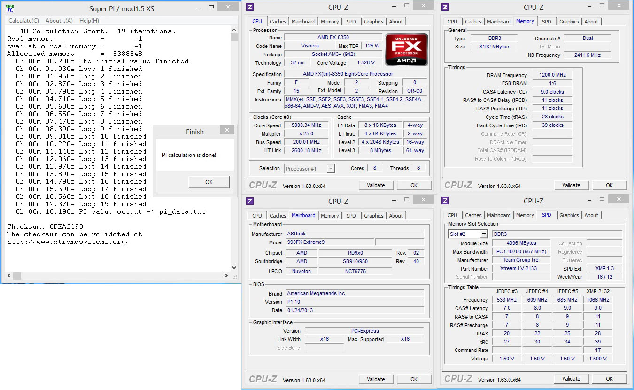Image resolution: width=634 pixels, height=390 pixels.
Task: Click the Z icon of the CPU-Z CPU window
Action: [x=250, y=7]
